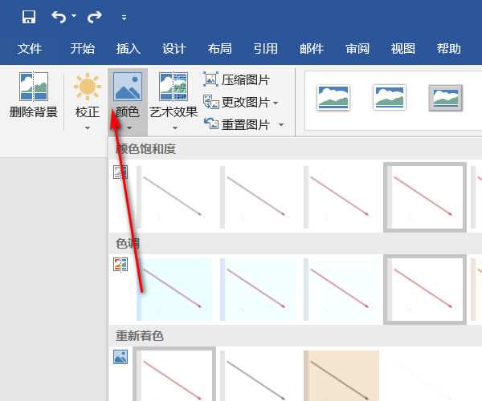This screenshot has height=401, width=482.
Task: Switch to the 视图 ribbon tab
Action: click(403, 48)
